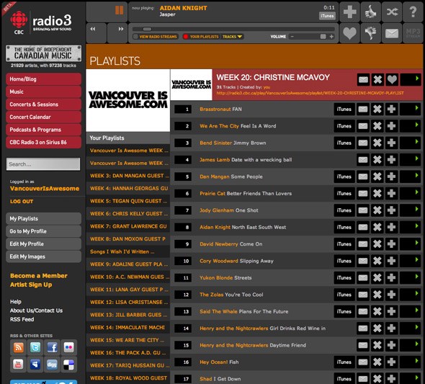Viewport: 425px width, 384px height.
Task: Give the current song a thumbs up
Action: (370, 12)
